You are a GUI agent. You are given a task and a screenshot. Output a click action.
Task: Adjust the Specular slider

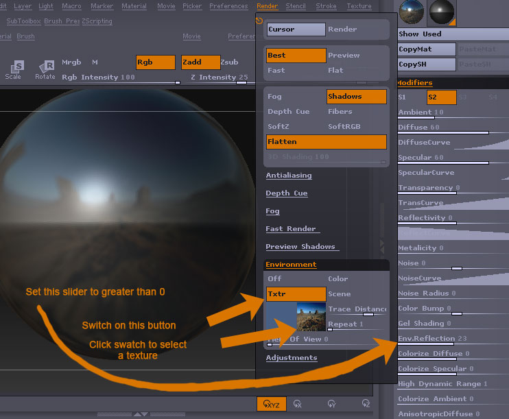453,158
